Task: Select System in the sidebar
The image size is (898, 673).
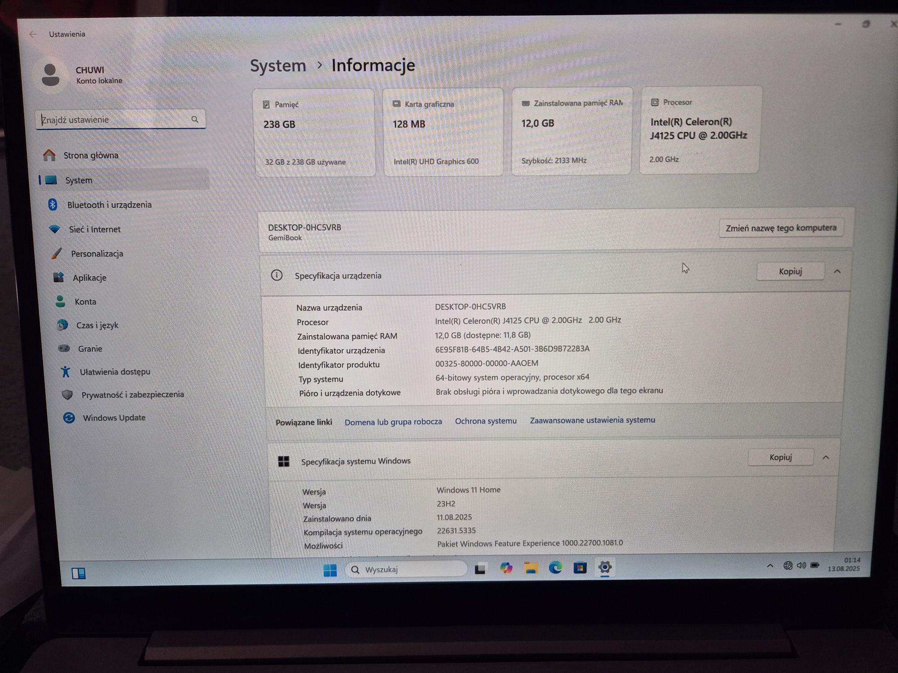Action: [x=123, y=180]
